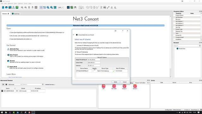Click the Network Map link
Image resolution: width=202 pixels, height=114 pixels.
pyautogui.click(x=14, y=49)
